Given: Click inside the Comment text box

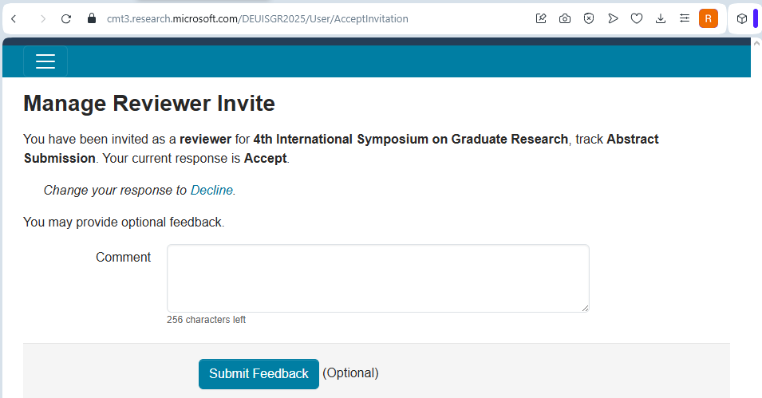Looking at the screenshot, I should point(377,278).
